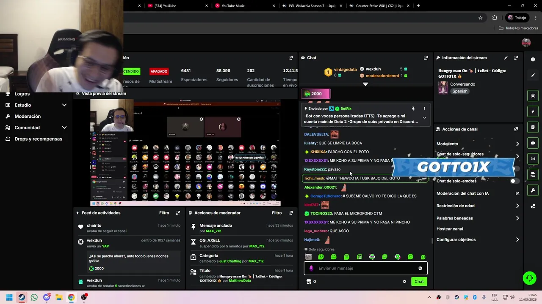Pop out the Acciones de canal panel
542x304 pixels.
tap(516, 129)
